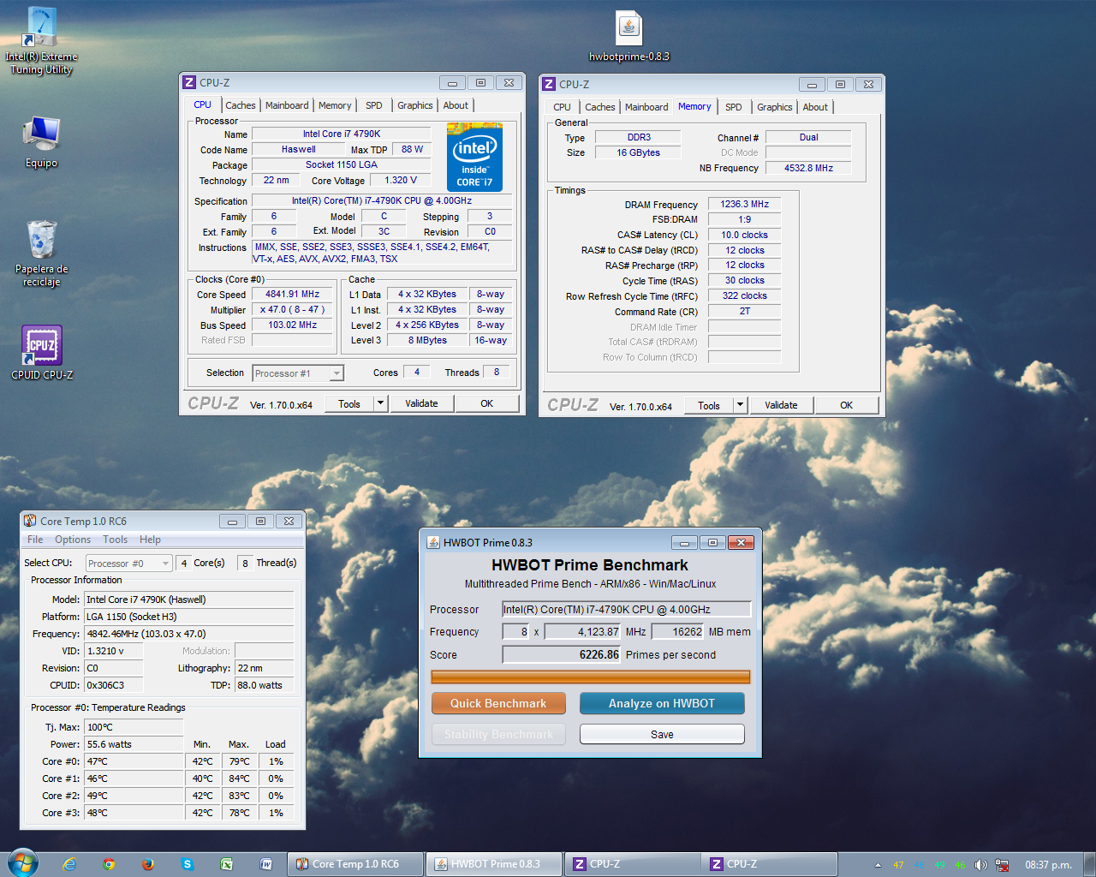This screenshot has width=1096, height=877.
Task: Click Core Voltage value 1.320 V
Action: pos(401,180)
